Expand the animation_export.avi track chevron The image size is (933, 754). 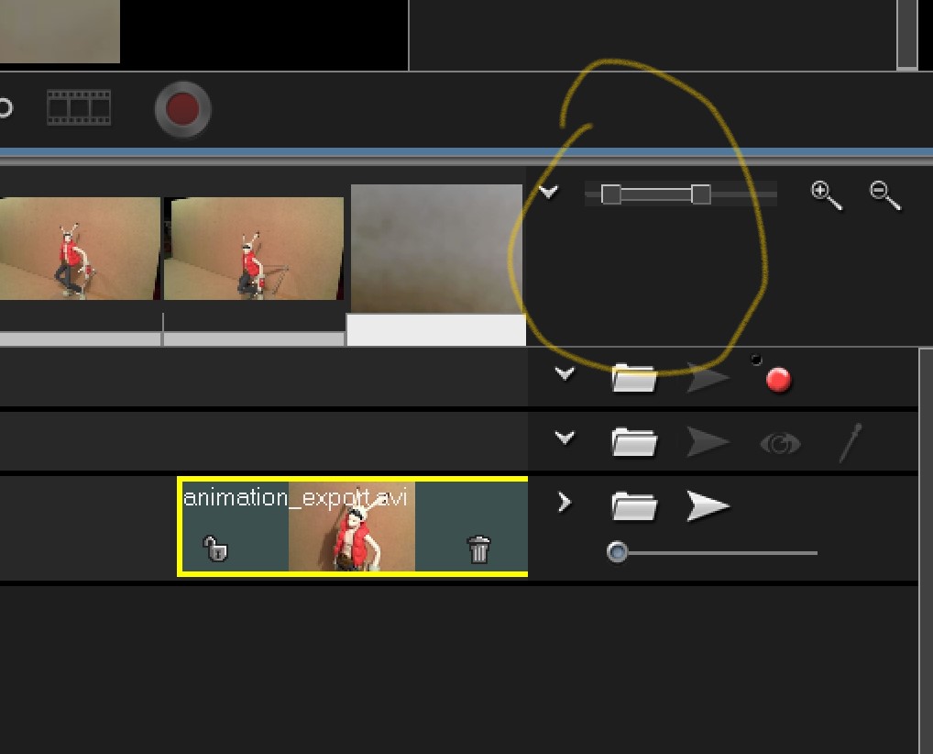pyautogui.click(x=564, y=503)
